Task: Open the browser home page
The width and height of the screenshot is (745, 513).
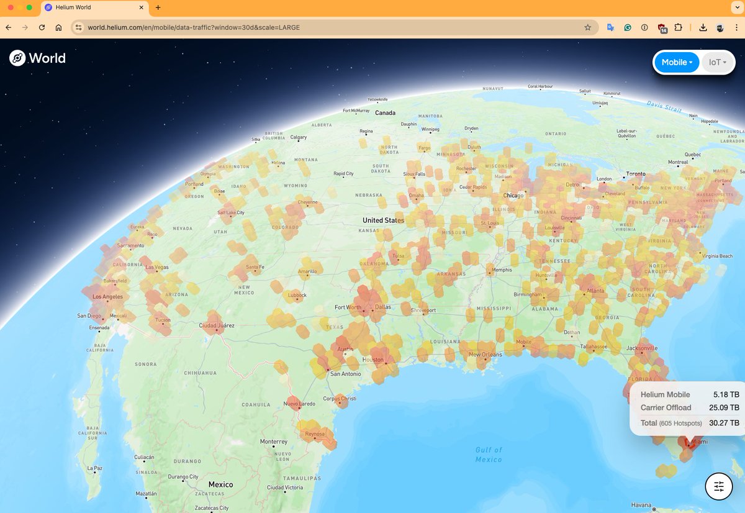Action: click(58, 27)
